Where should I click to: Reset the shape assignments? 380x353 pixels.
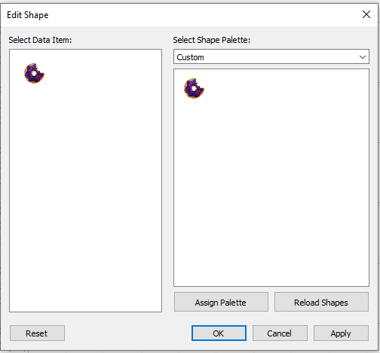(37, 333)
